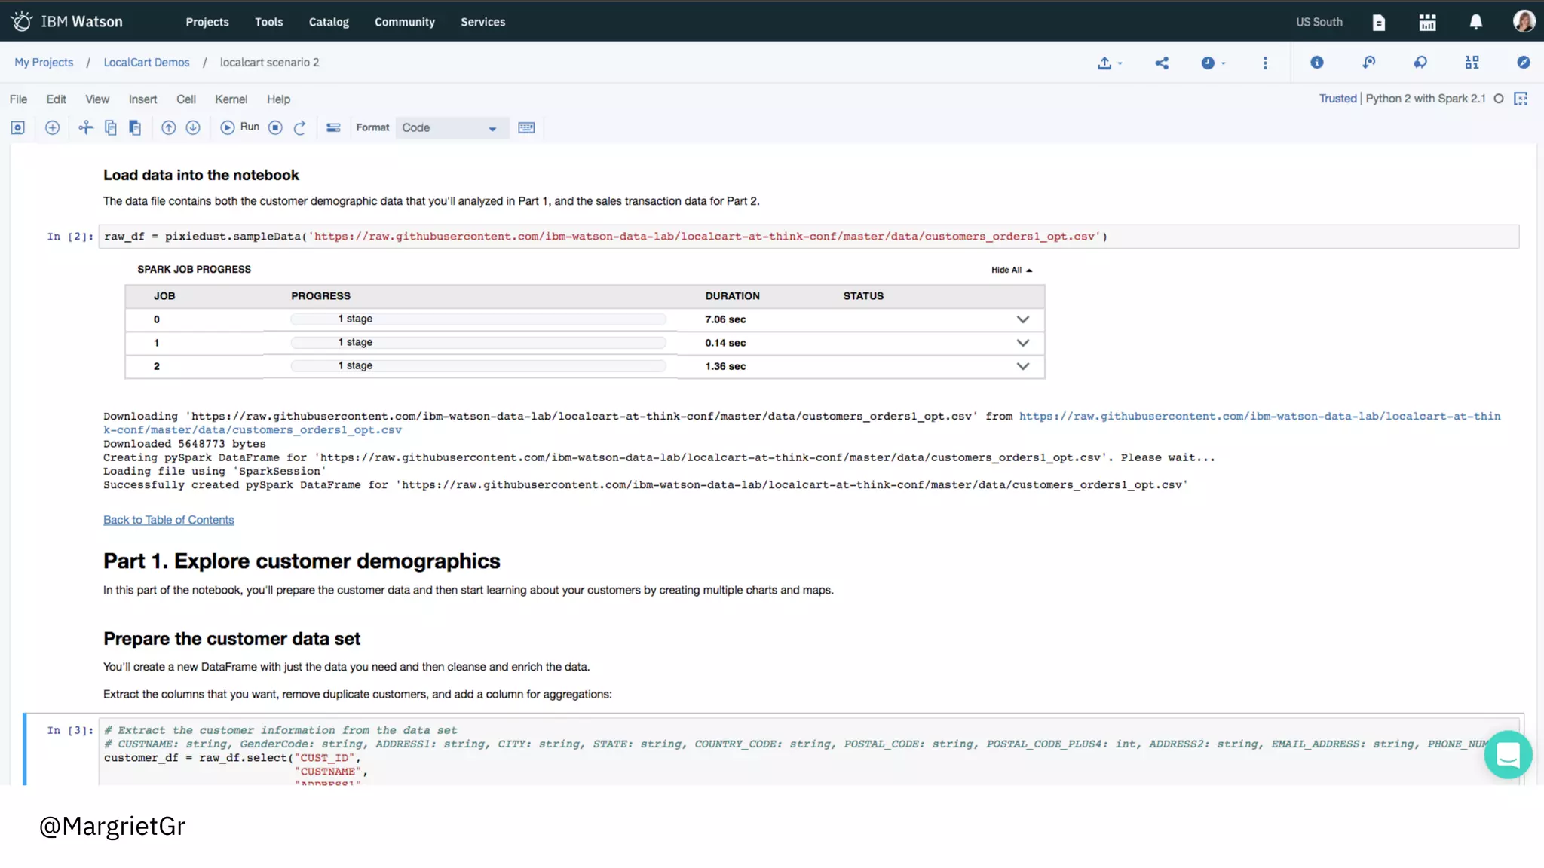This screenshot has width=1544, height=868.
Task: Expand Spark job 2 details chevron
Action: click(1022, 366)
